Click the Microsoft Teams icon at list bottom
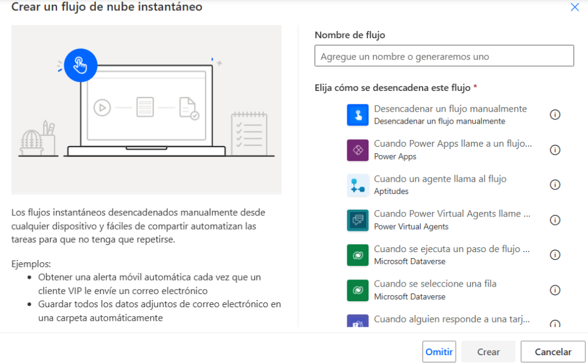588x363 pixels. [358, 322]
